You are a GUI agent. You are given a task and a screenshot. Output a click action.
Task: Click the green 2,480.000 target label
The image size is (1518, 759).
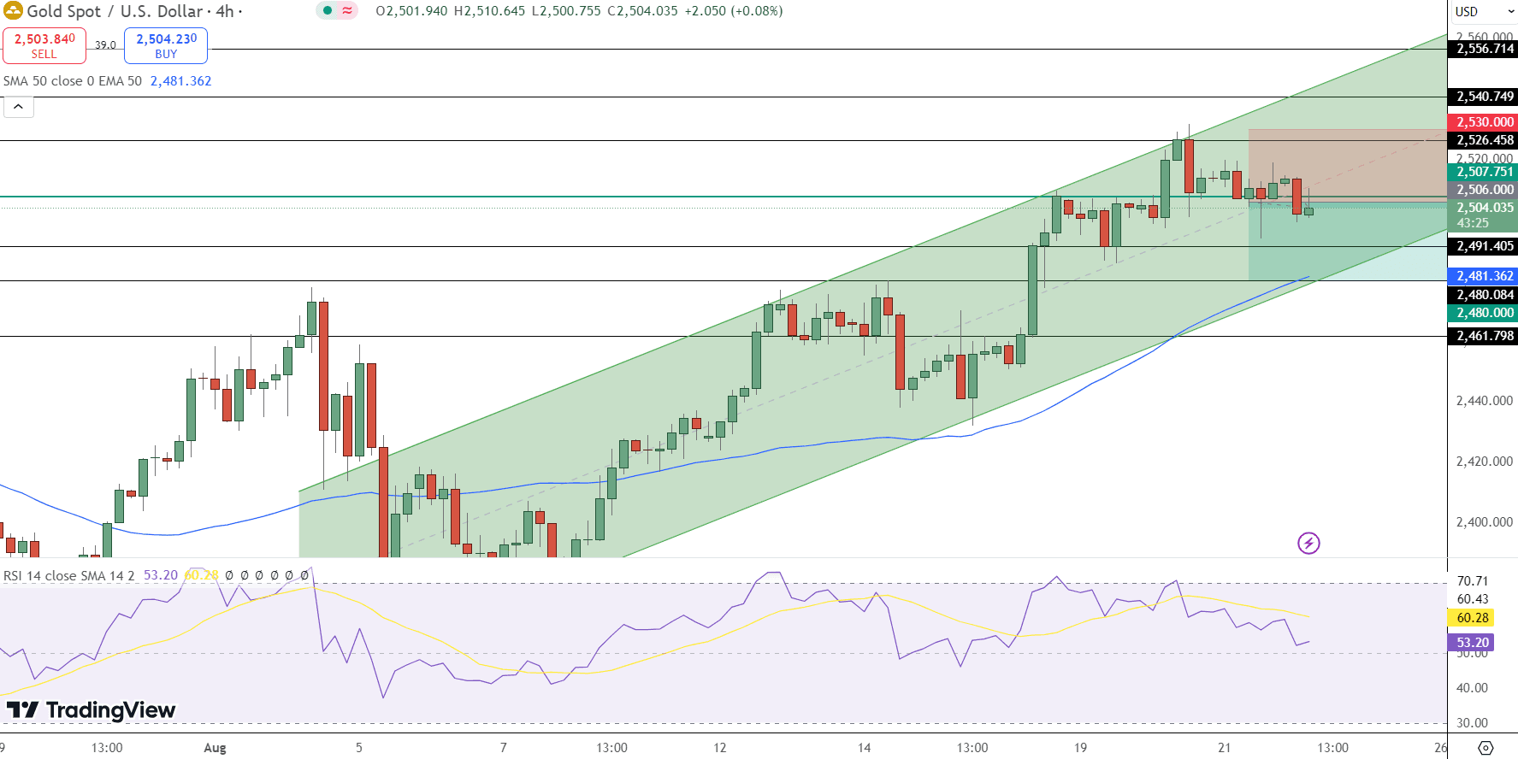coord(1484,313)
